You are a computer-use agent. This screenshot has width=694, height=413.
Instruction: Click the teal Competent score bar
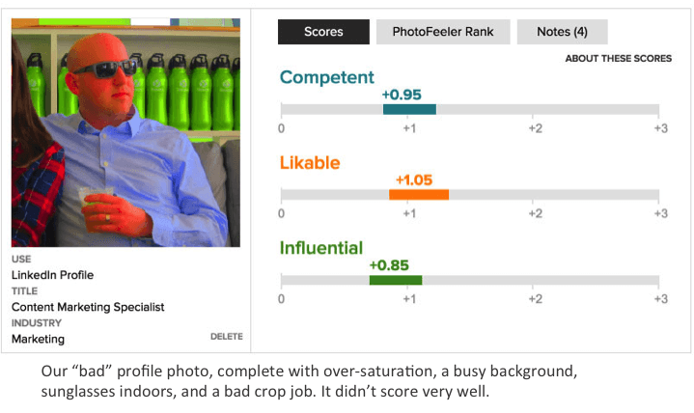(x=409, y=109)
